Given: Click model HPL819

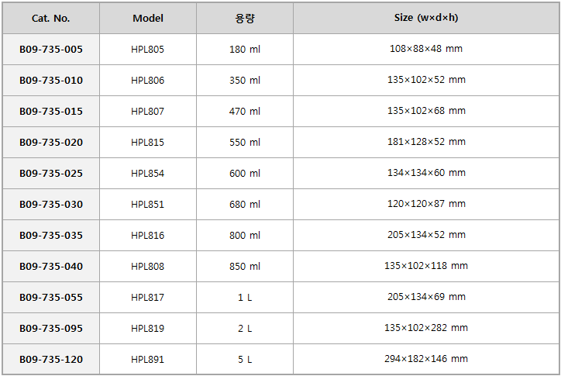Looking at the screenshot, I should coord(147,329).
